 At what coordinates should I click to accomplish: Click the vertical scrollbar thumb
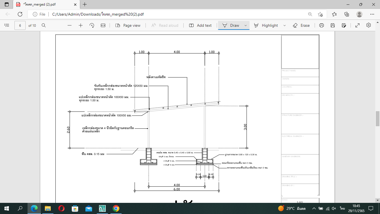(377, 118)
